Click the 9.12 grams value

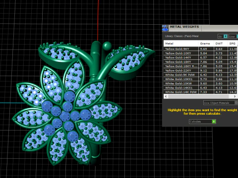203,71
